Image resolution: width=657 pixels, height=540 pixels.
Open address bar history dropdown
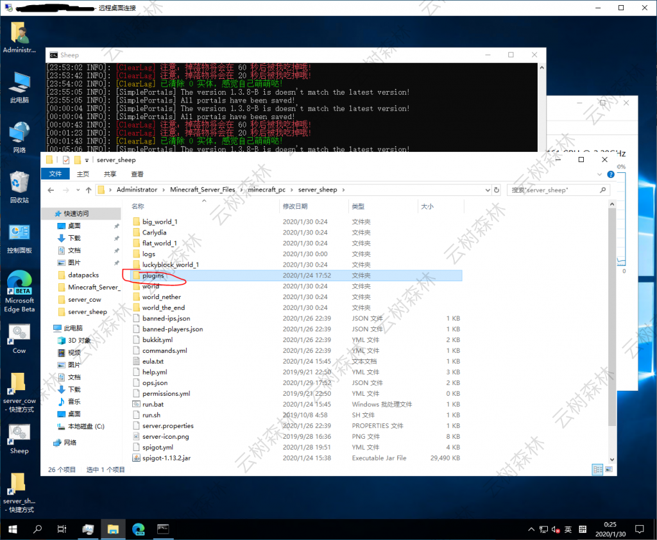click(x=488, y=190)
